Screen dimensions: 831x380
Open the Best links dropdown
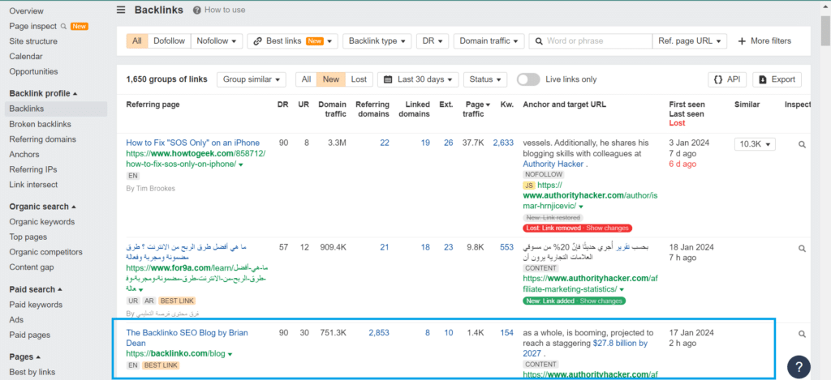tap(292, 41)
